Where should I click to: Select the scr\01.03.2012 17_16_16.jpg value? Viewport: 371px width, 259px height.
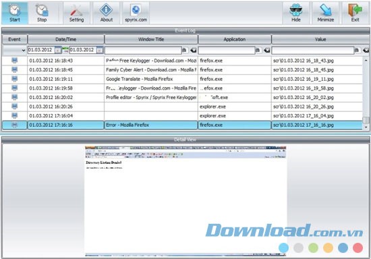tap(317, 125)
